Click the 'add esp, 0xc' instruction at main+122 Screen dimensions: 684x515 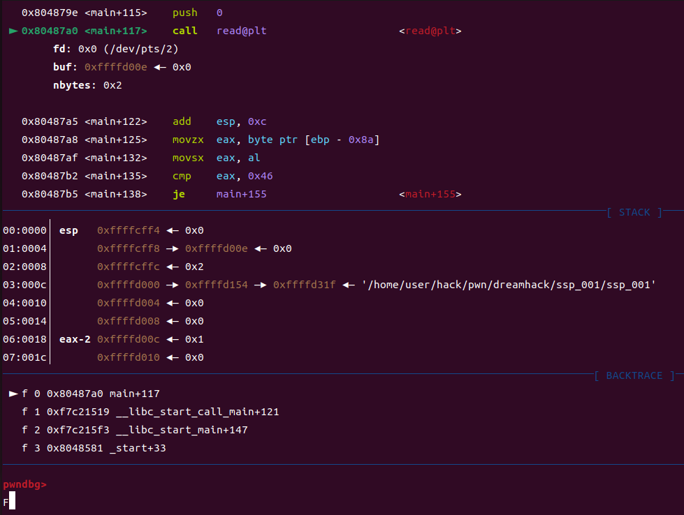click(x=219, y=121)
